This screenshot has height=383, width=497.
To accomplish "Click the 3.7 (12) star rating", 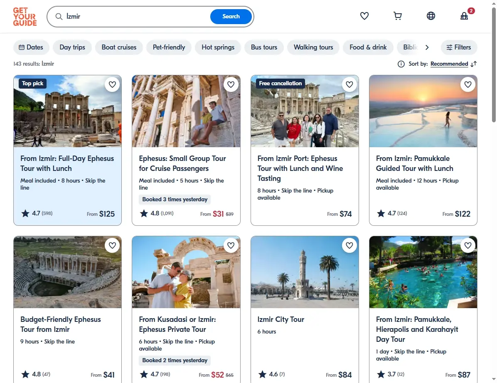I will click(x=391, y=374).
